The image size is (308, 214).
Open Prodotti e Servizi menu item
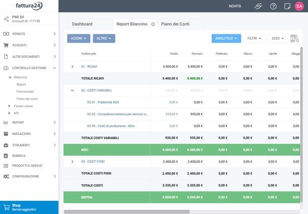[27, 166]
